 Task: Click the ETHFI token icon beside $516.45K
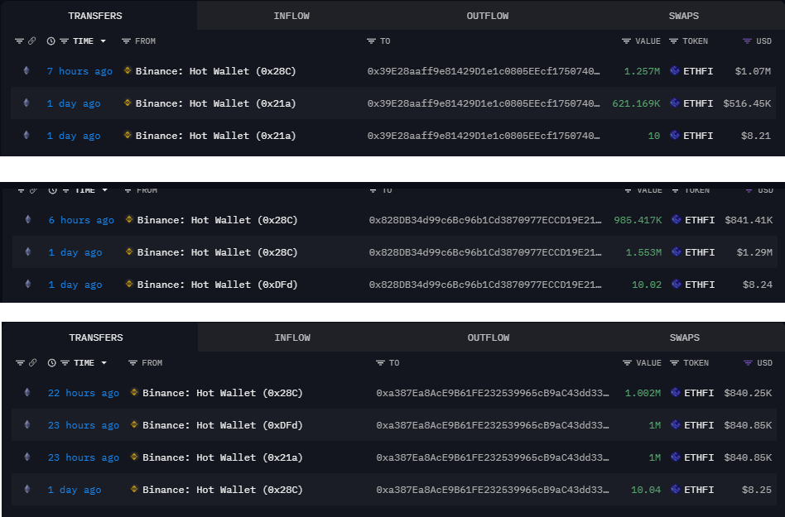pos(674,103)
